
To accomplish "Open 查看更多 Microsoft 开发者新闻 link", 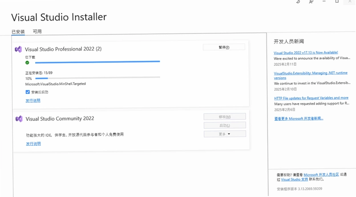I will tap(299, 118).
